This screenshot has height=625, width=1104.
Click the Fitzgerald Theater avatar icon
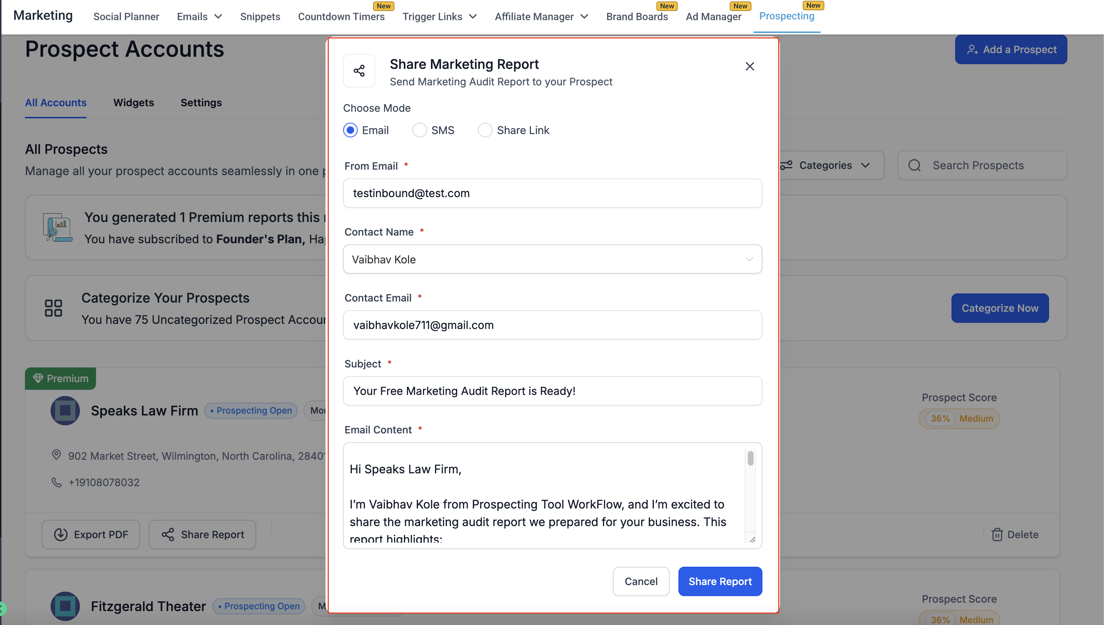click(65, 606)
